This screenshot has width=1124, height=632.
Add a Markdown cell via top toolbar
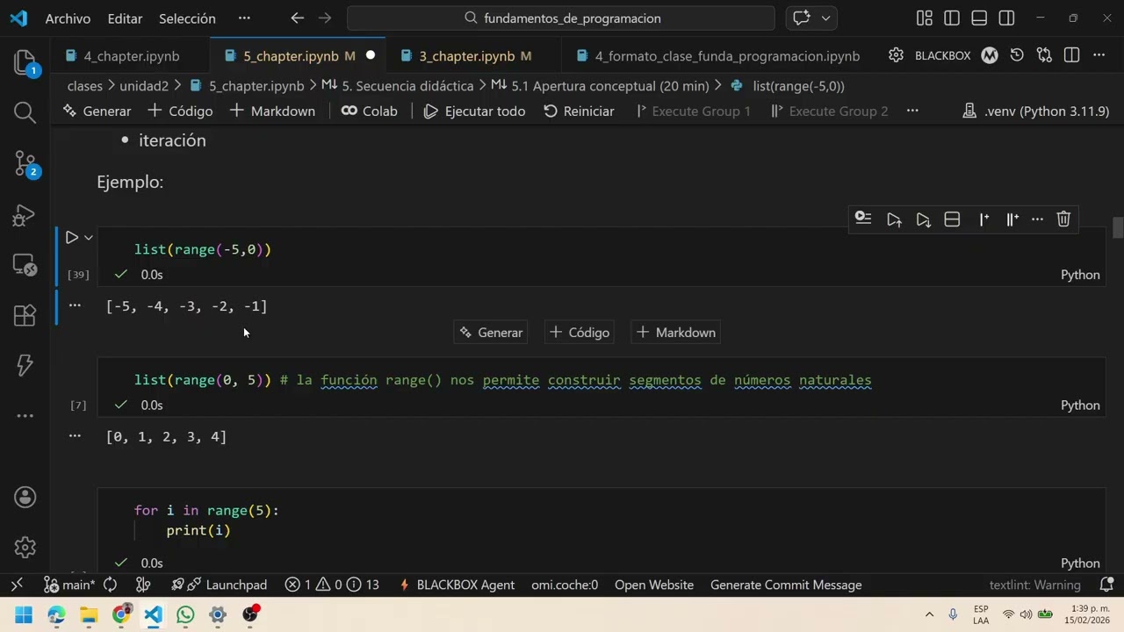pyautogui.click(x=272, y=111)
